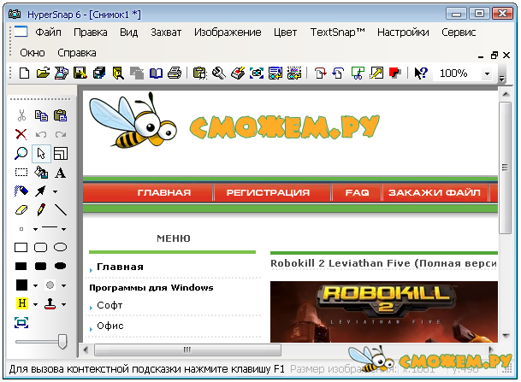Open the arrow tool options dropdown

pyautogui.click(x=55, y=191)
